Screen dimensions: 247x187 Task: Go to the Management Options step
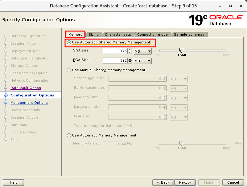(29, 103)
